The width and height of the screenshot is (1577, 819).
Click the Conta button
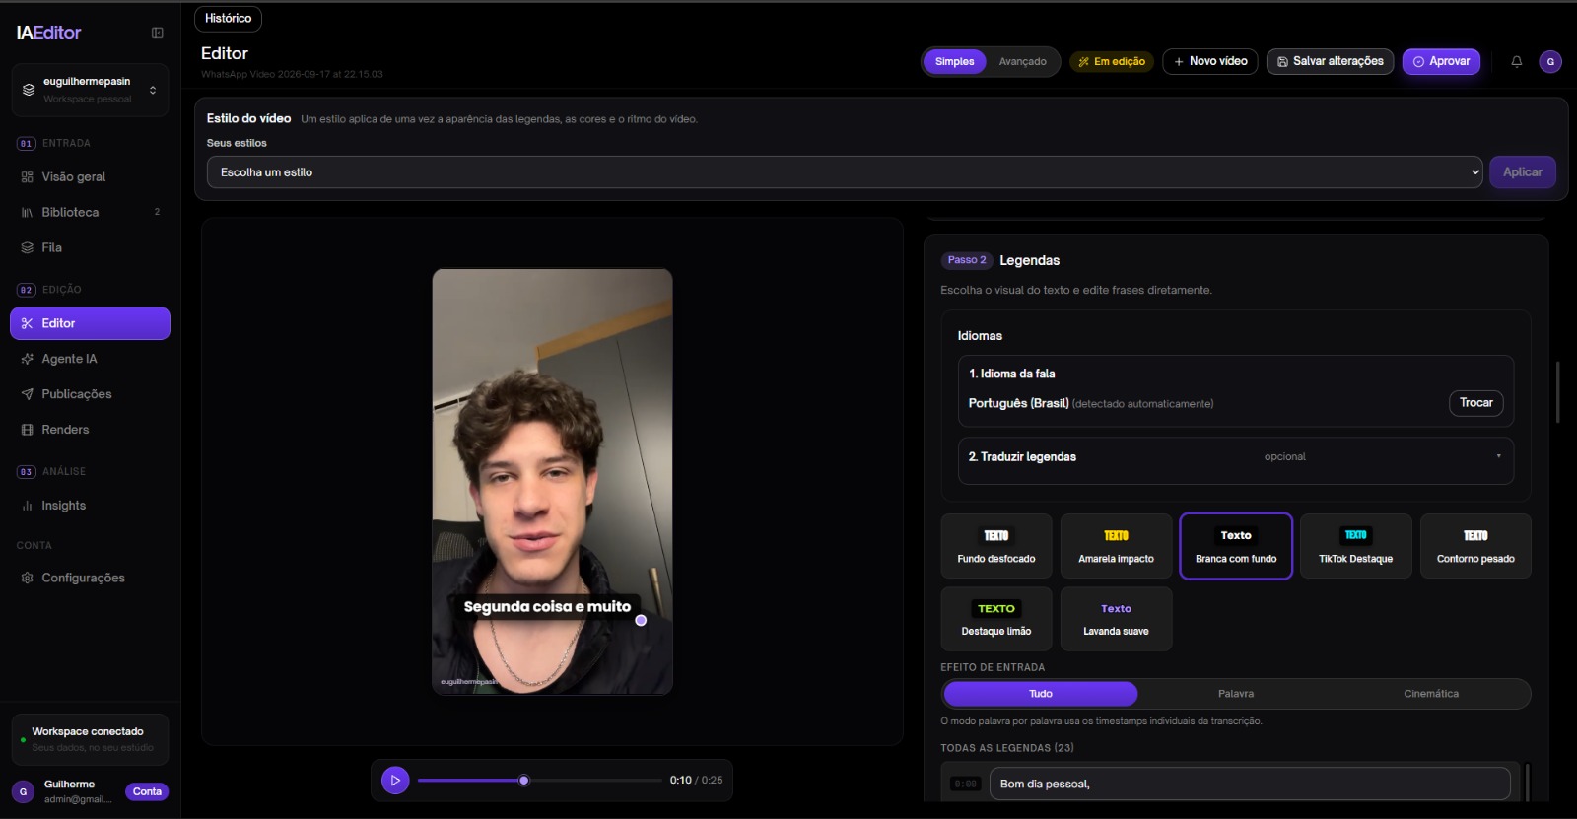tap(147, 791)
